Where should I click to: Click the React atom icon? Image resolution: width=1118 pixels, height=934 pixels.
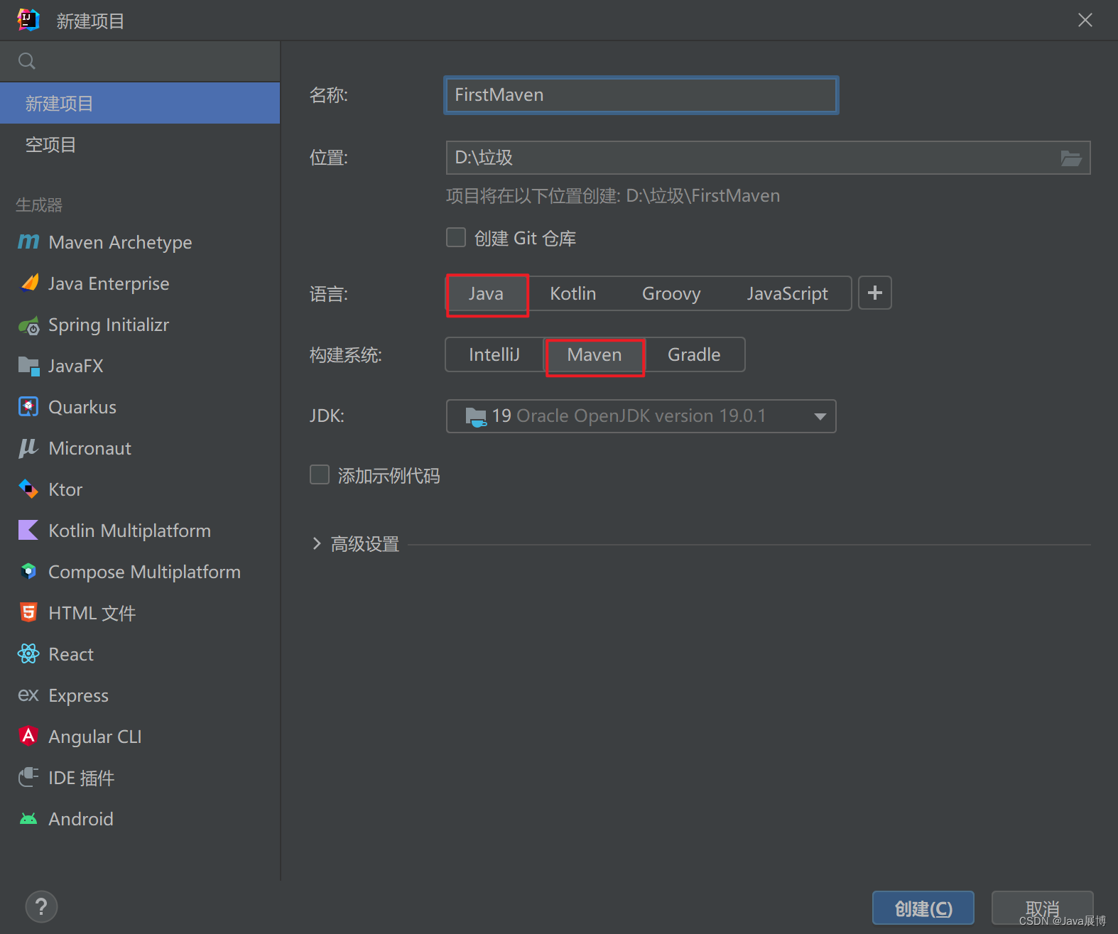click(28, 653)
